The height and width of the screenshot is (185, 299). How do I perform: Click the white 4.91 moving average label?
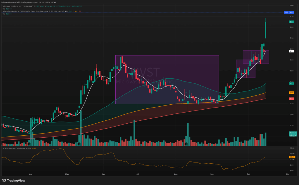pyautogui.click(x=291, y=51)
